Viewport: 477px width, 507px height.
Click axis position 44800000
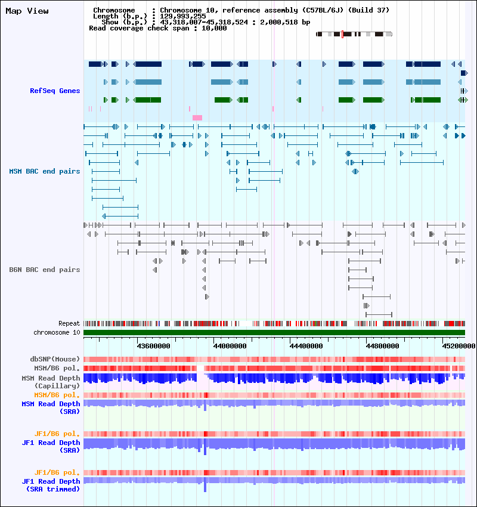pyautogui.click(x=382, y=347)
